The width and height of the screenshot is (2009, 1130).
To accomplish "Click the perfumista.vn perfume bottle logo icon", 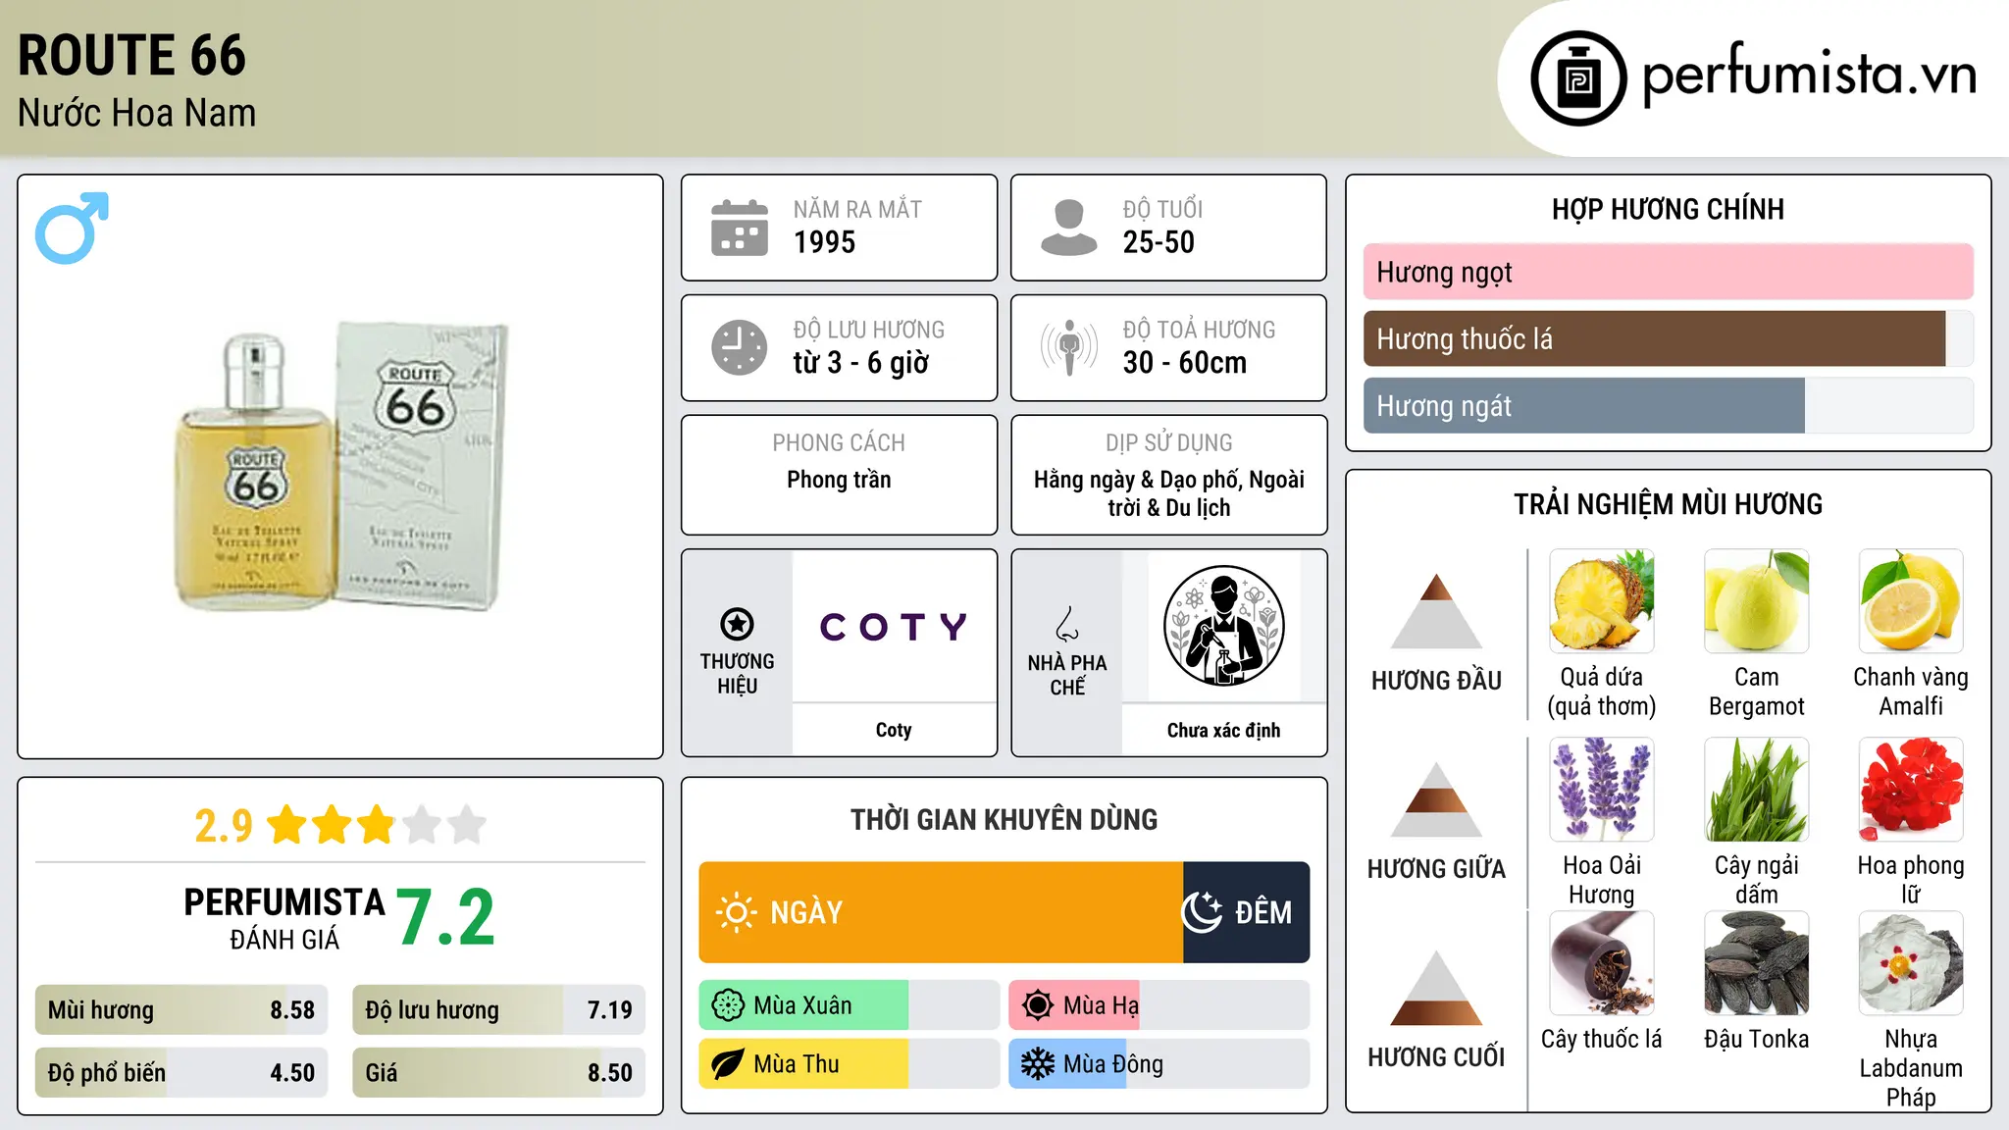I will tap(1578, 77).
